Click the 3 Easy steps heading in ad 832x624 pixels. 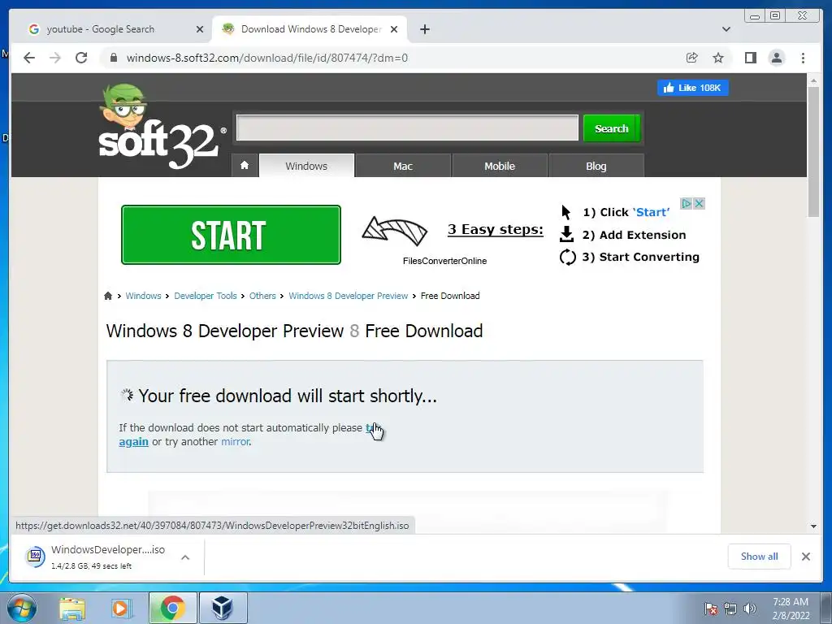(x=495, y=229)
